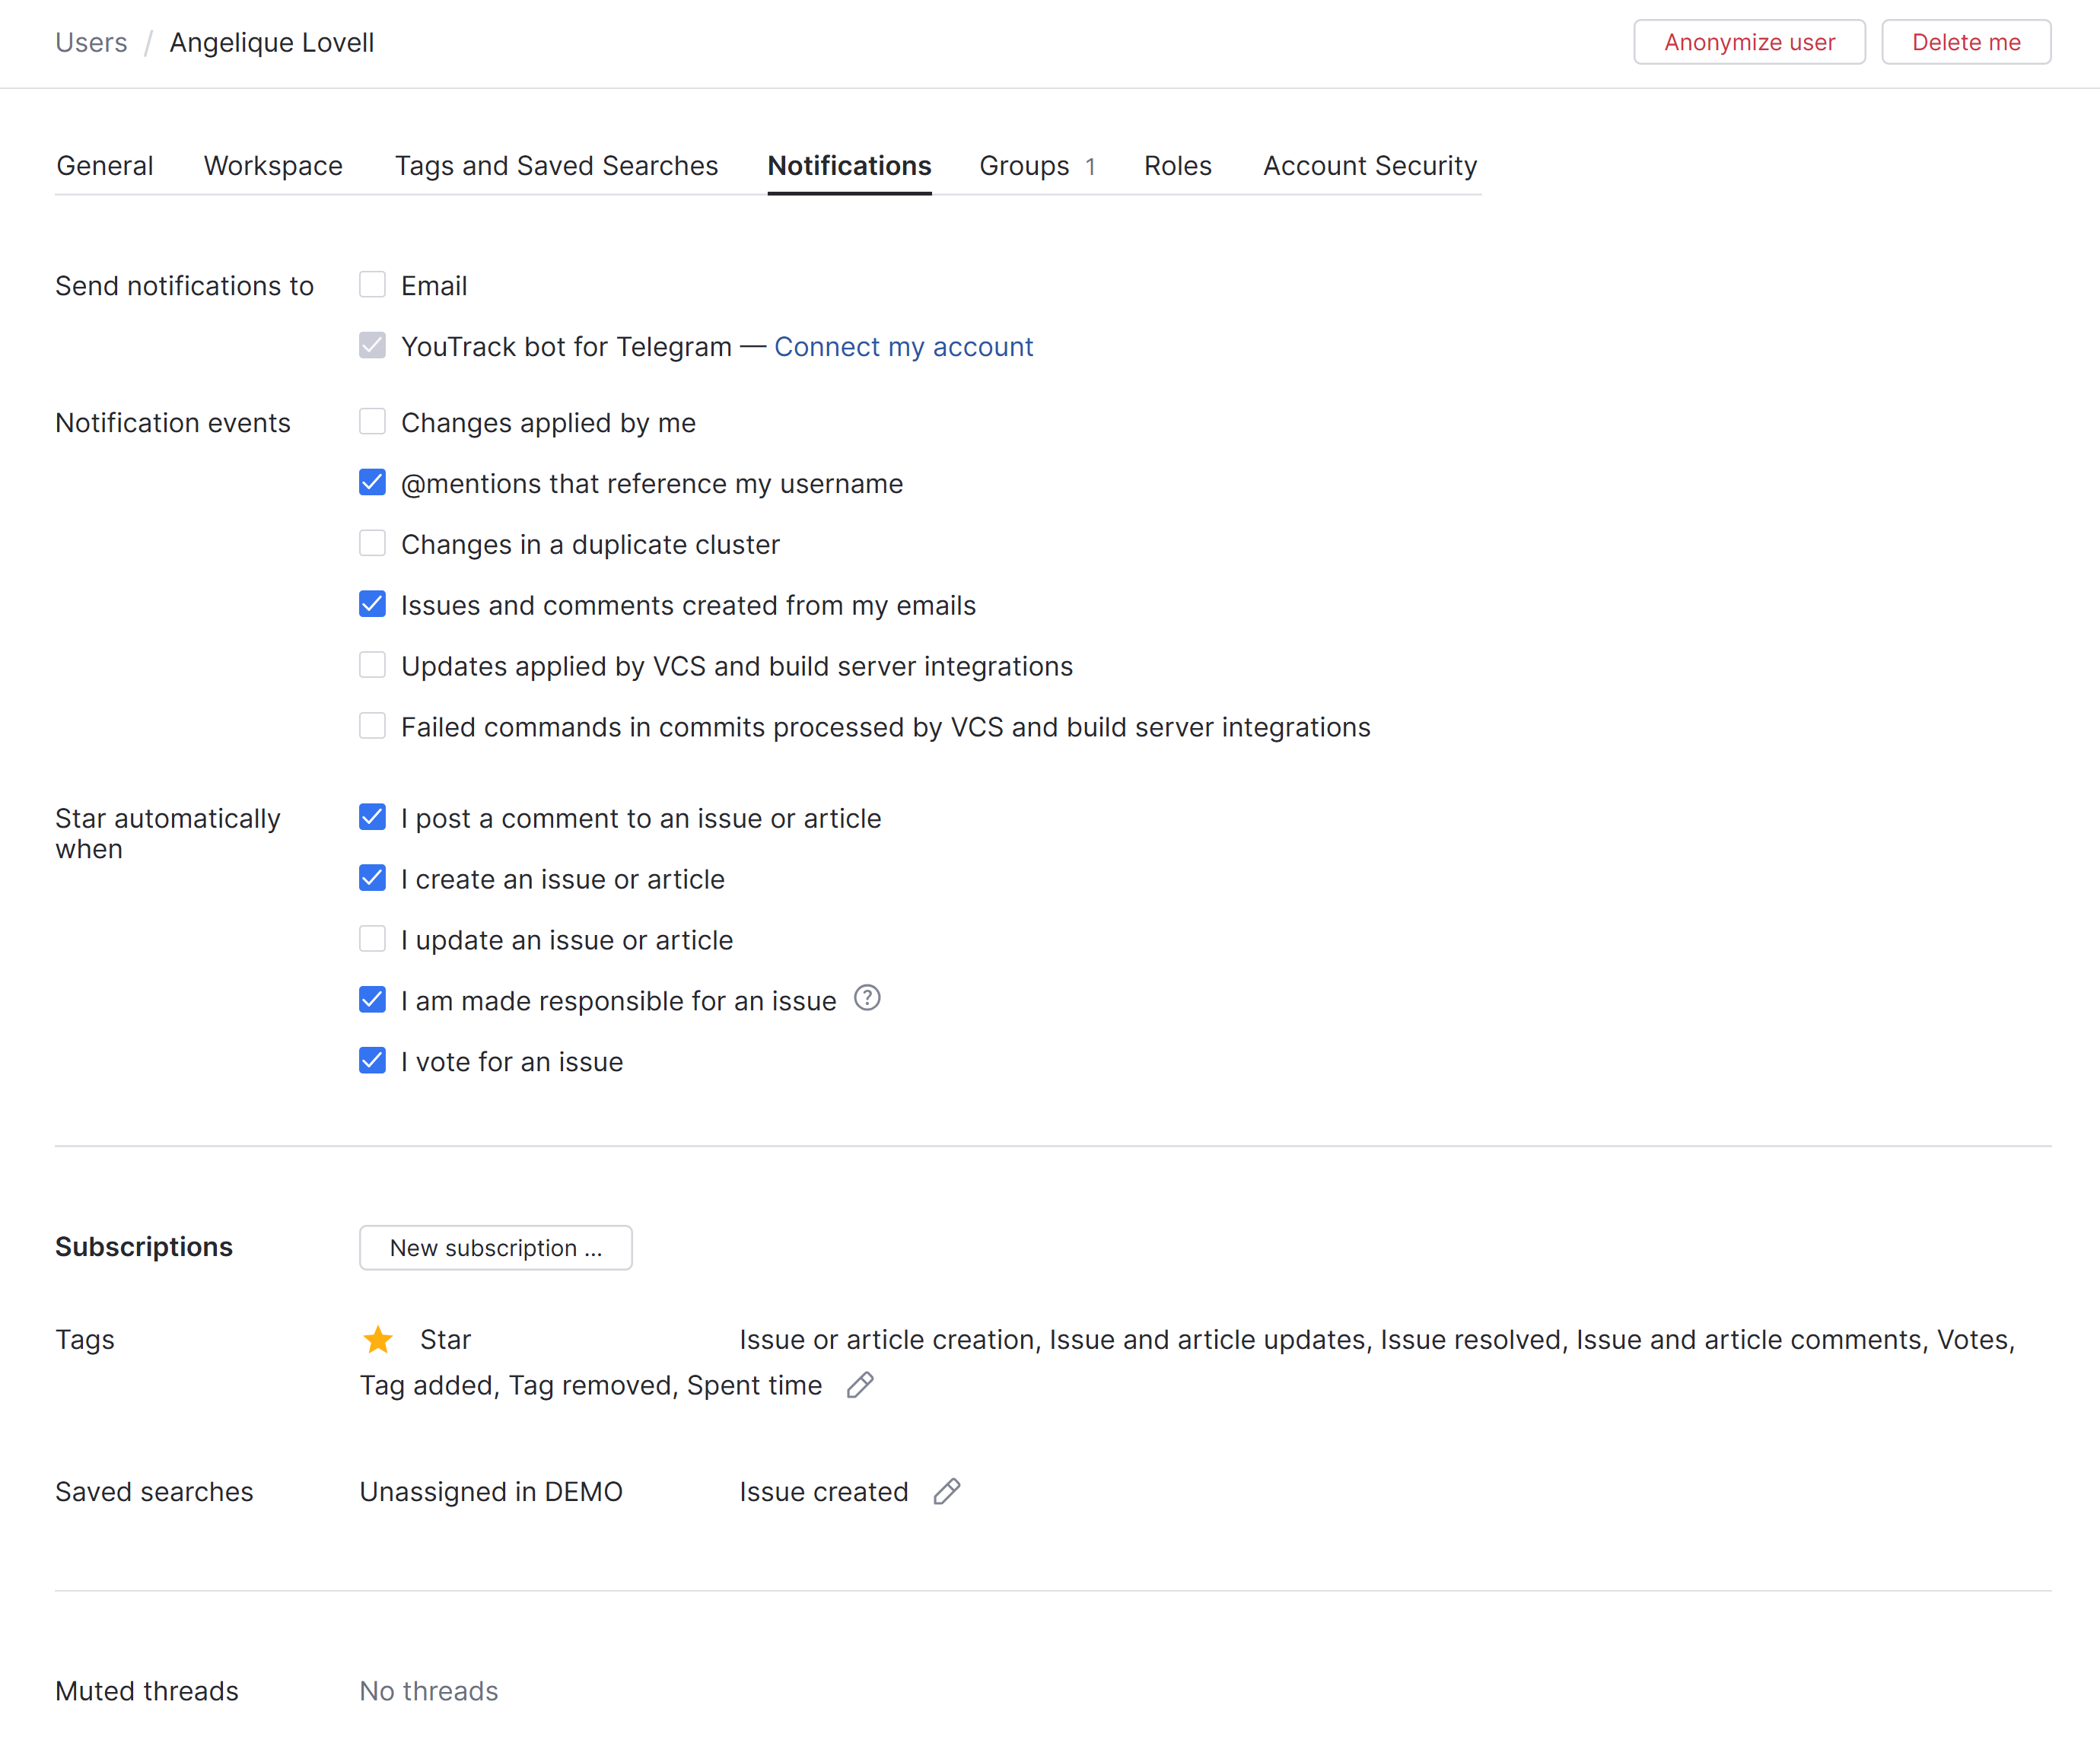
Task: Click the yellow Star tag icon
Action: click(378, 1339)
